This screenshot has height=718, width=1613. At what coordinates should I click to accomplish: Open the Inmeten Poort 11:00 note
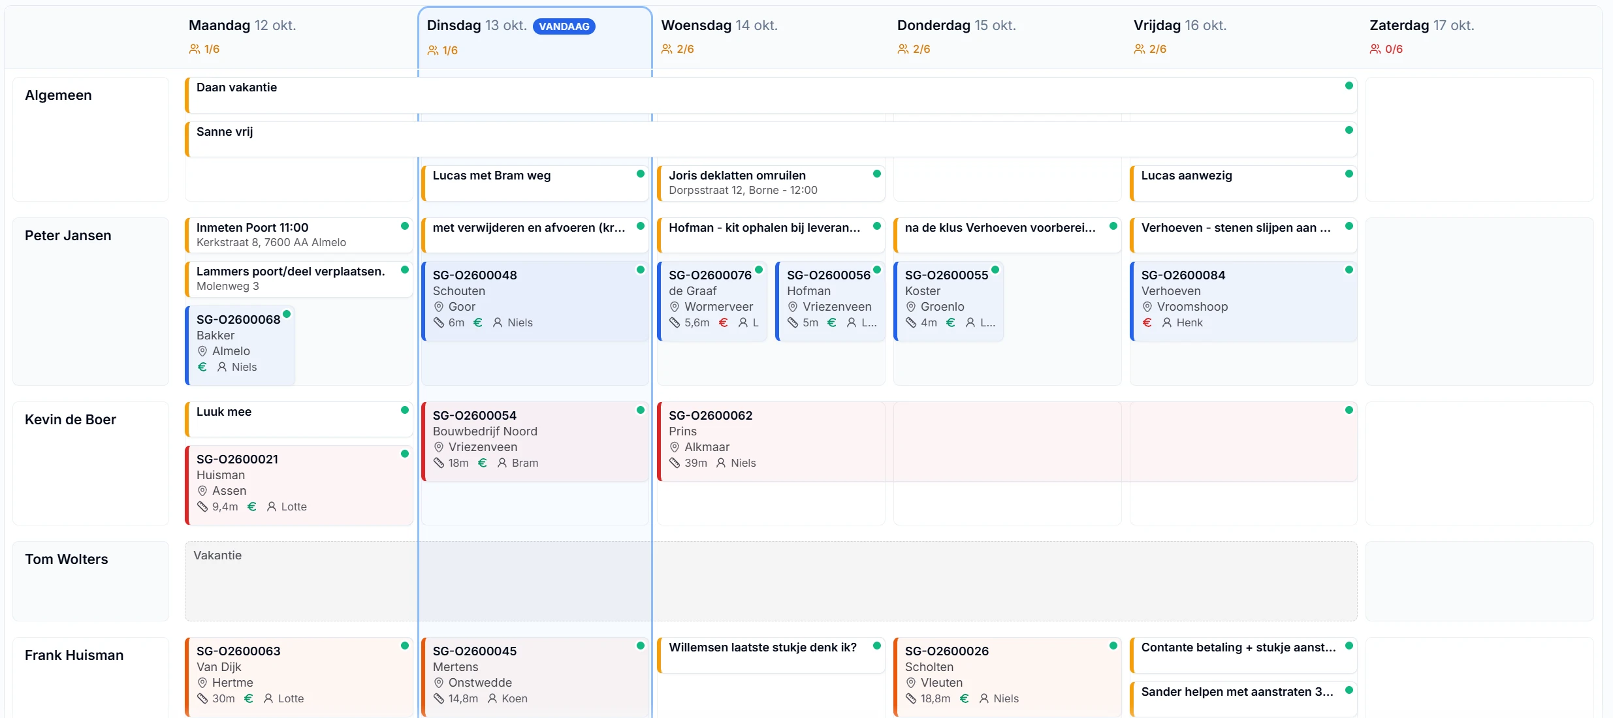click(x=299, y=235)
